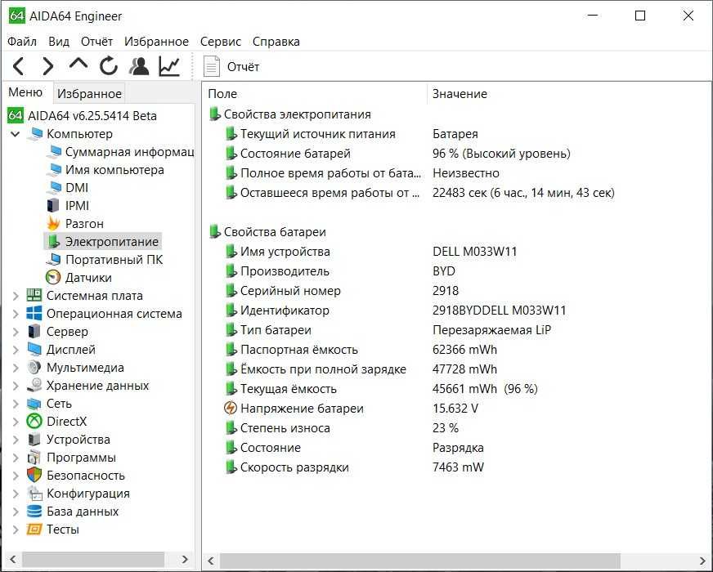The image size is (713, 572).
Task: Click the AIDA64 v6.25.5414 Beta root icon
Action: [x=15, y=115]
